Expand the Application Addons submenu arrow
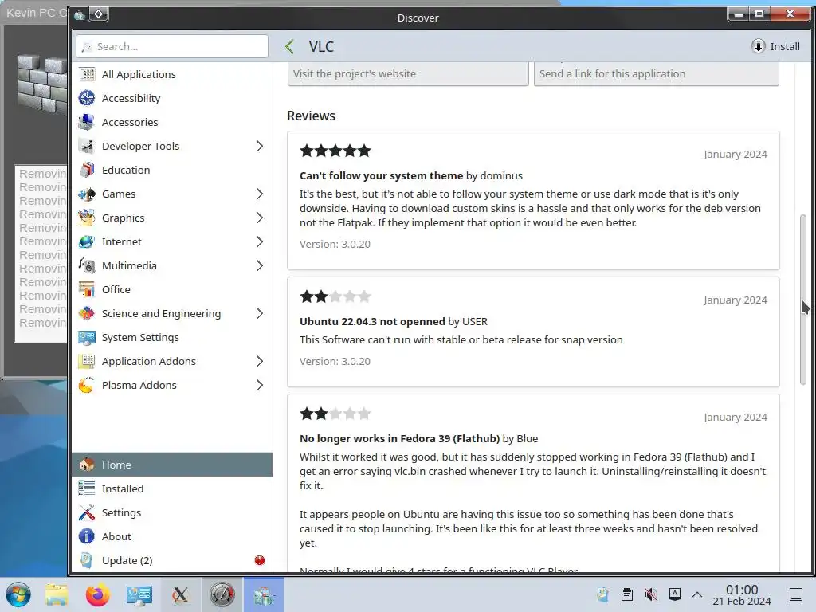816x612 pixels. tap(260, 362)
